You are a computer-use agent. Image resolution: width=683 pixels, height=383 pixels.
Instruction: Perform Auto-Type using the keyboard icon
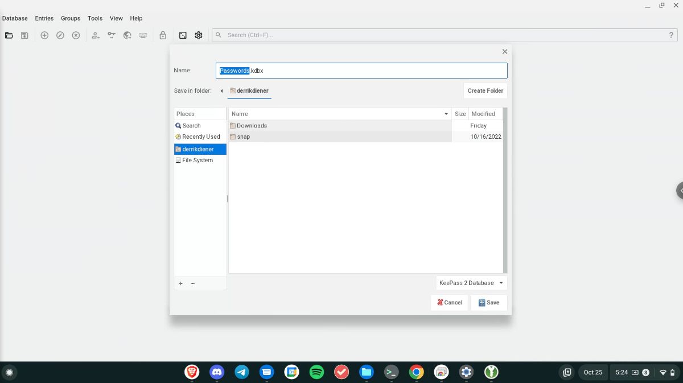(x=143, y=35)
